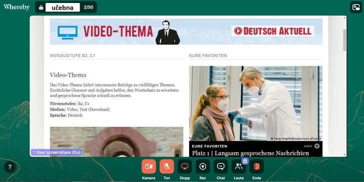Click the Sprache: Deutsch line
364x182 pixels.
pos(66,115)
